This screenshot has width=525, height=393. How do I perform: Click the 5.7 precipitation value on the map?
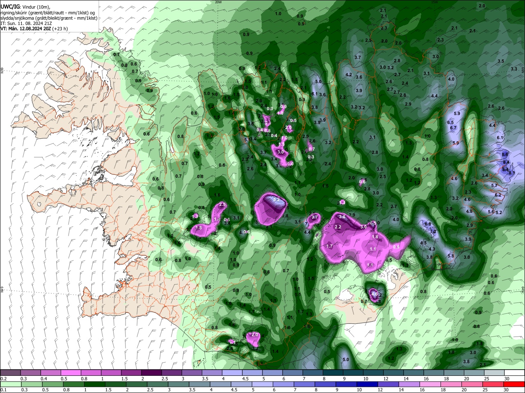click(494, 185)
